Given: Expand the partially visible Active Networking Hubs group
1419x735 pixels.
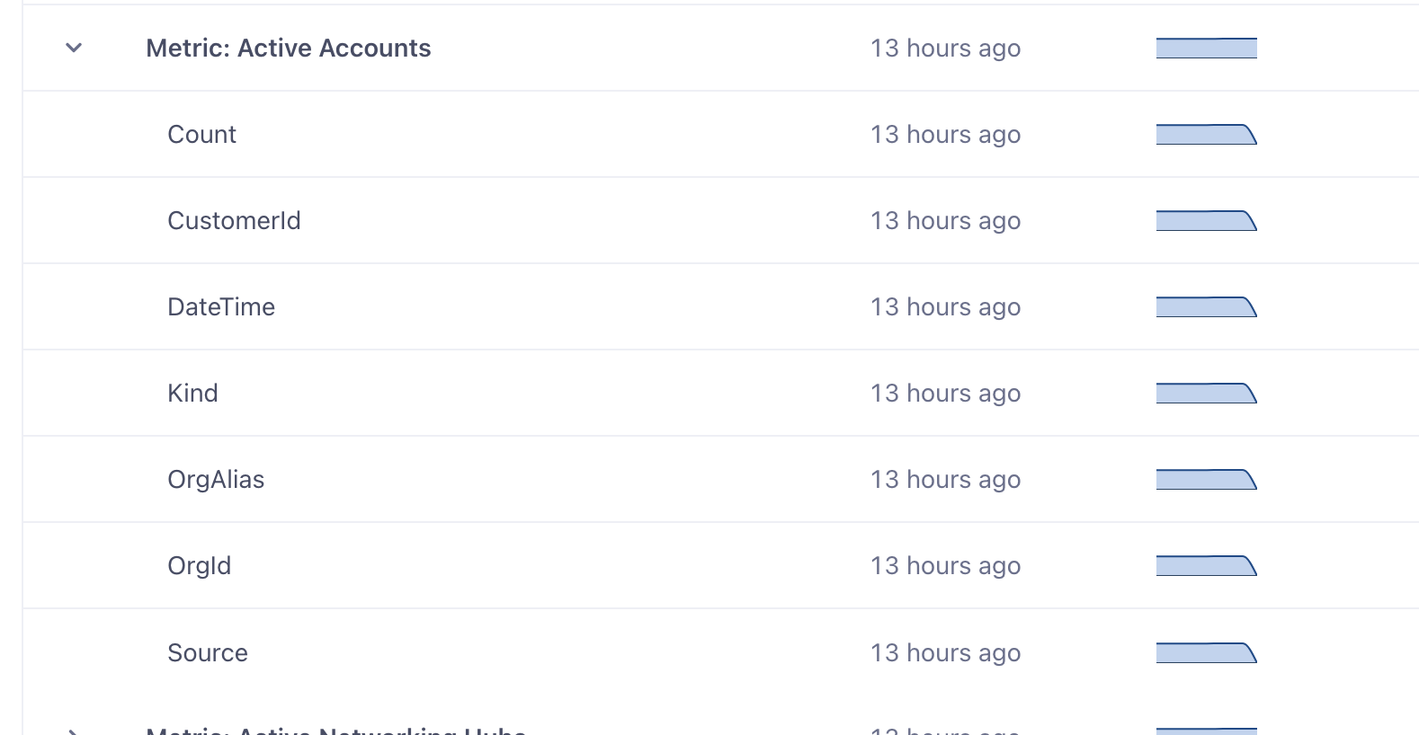Looking at the screenshot, I should tap(74, 731).
